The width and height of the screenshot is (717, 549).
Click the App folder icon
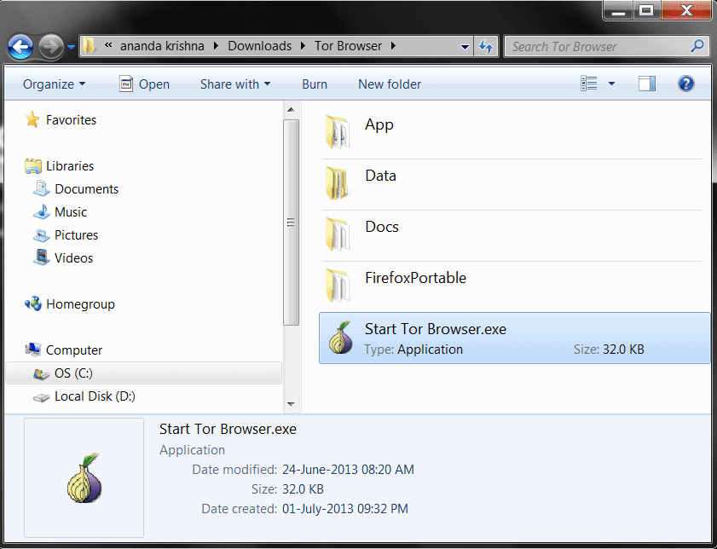[338, 132]
